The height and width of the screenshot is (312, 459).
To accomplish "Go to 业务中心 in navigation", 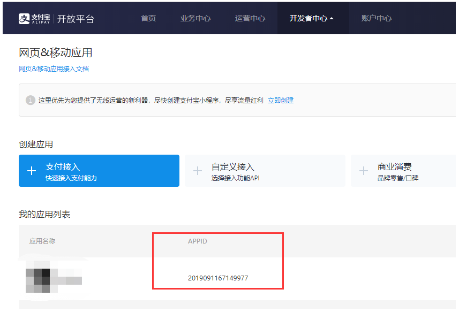I will (195, 18).
